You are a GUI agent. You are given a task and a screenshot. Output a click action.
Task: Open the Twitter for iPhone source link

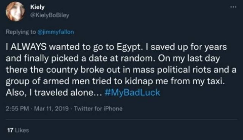pos(98,109)
